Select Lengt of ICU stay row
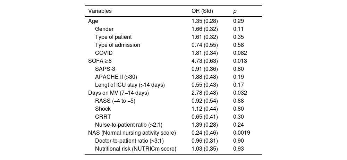This screenshot has width=347, height=160. pyautogui.click(x=125, y=85)
